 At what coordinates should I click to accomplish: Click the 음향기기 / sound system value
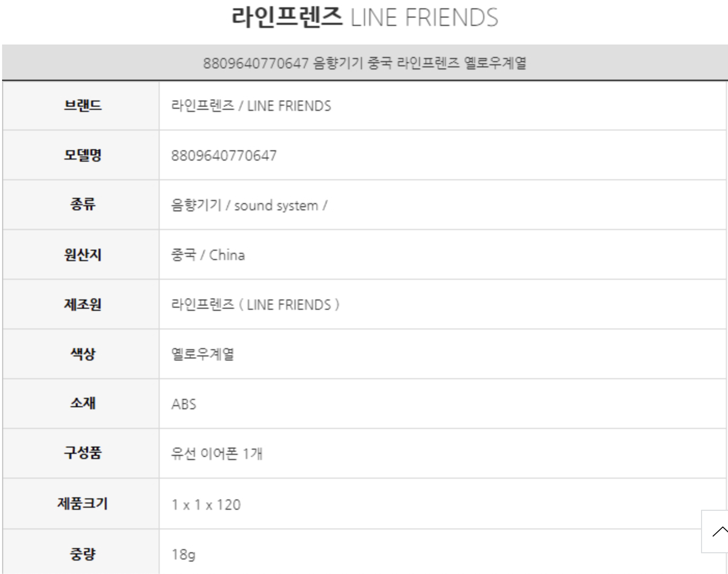click(x=249, y=205)
